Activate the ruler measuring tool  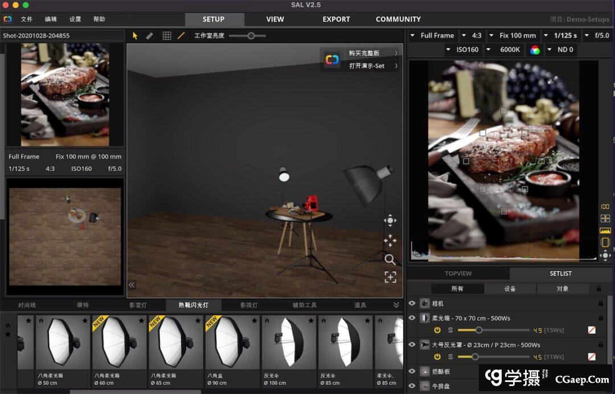149,35
